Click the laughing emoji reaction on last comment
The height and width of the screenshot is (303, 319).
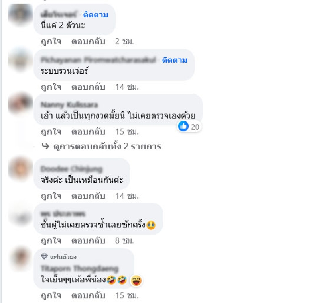tap(136, 281)
